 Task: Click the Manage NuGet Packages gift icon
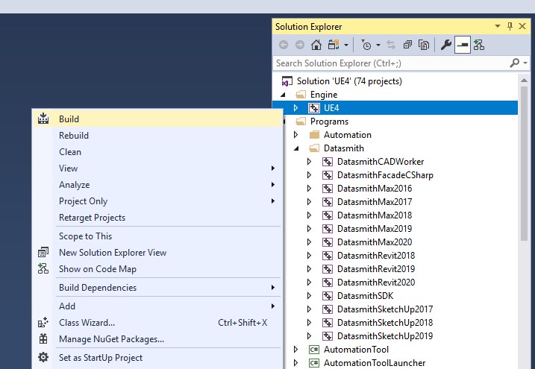point(43,339)
